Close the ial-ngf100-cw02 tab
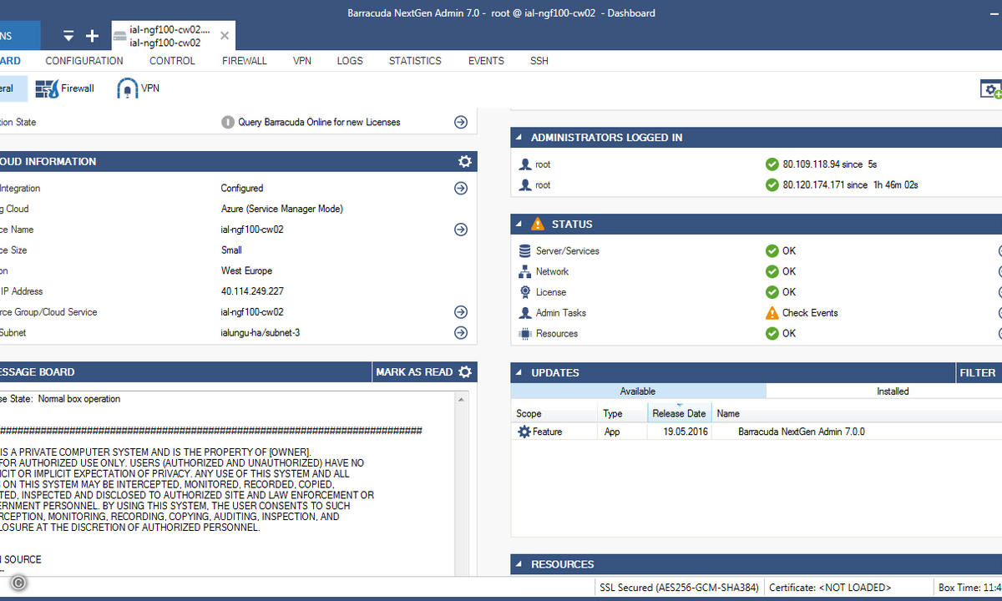Image resolution: width=1002 pixels, height=601 pixels. 225,36
